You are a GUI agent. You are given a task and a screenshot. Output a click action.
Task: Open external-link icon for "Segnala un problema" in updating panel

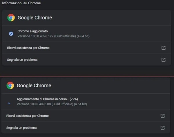163,128
